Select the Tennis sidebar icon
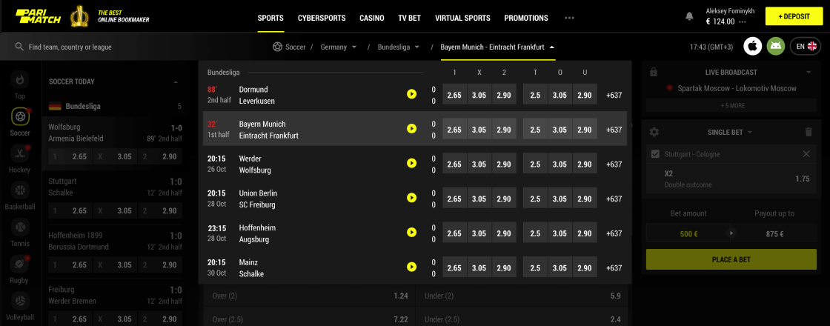This screenshot has height=326, width=830. coord(19,227)
